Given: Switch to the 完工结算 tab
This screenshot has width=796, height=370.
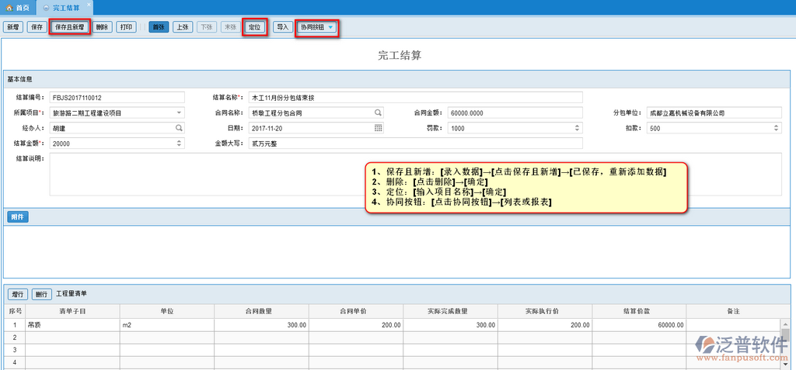Looking at the screenshot, I should 65,7.
